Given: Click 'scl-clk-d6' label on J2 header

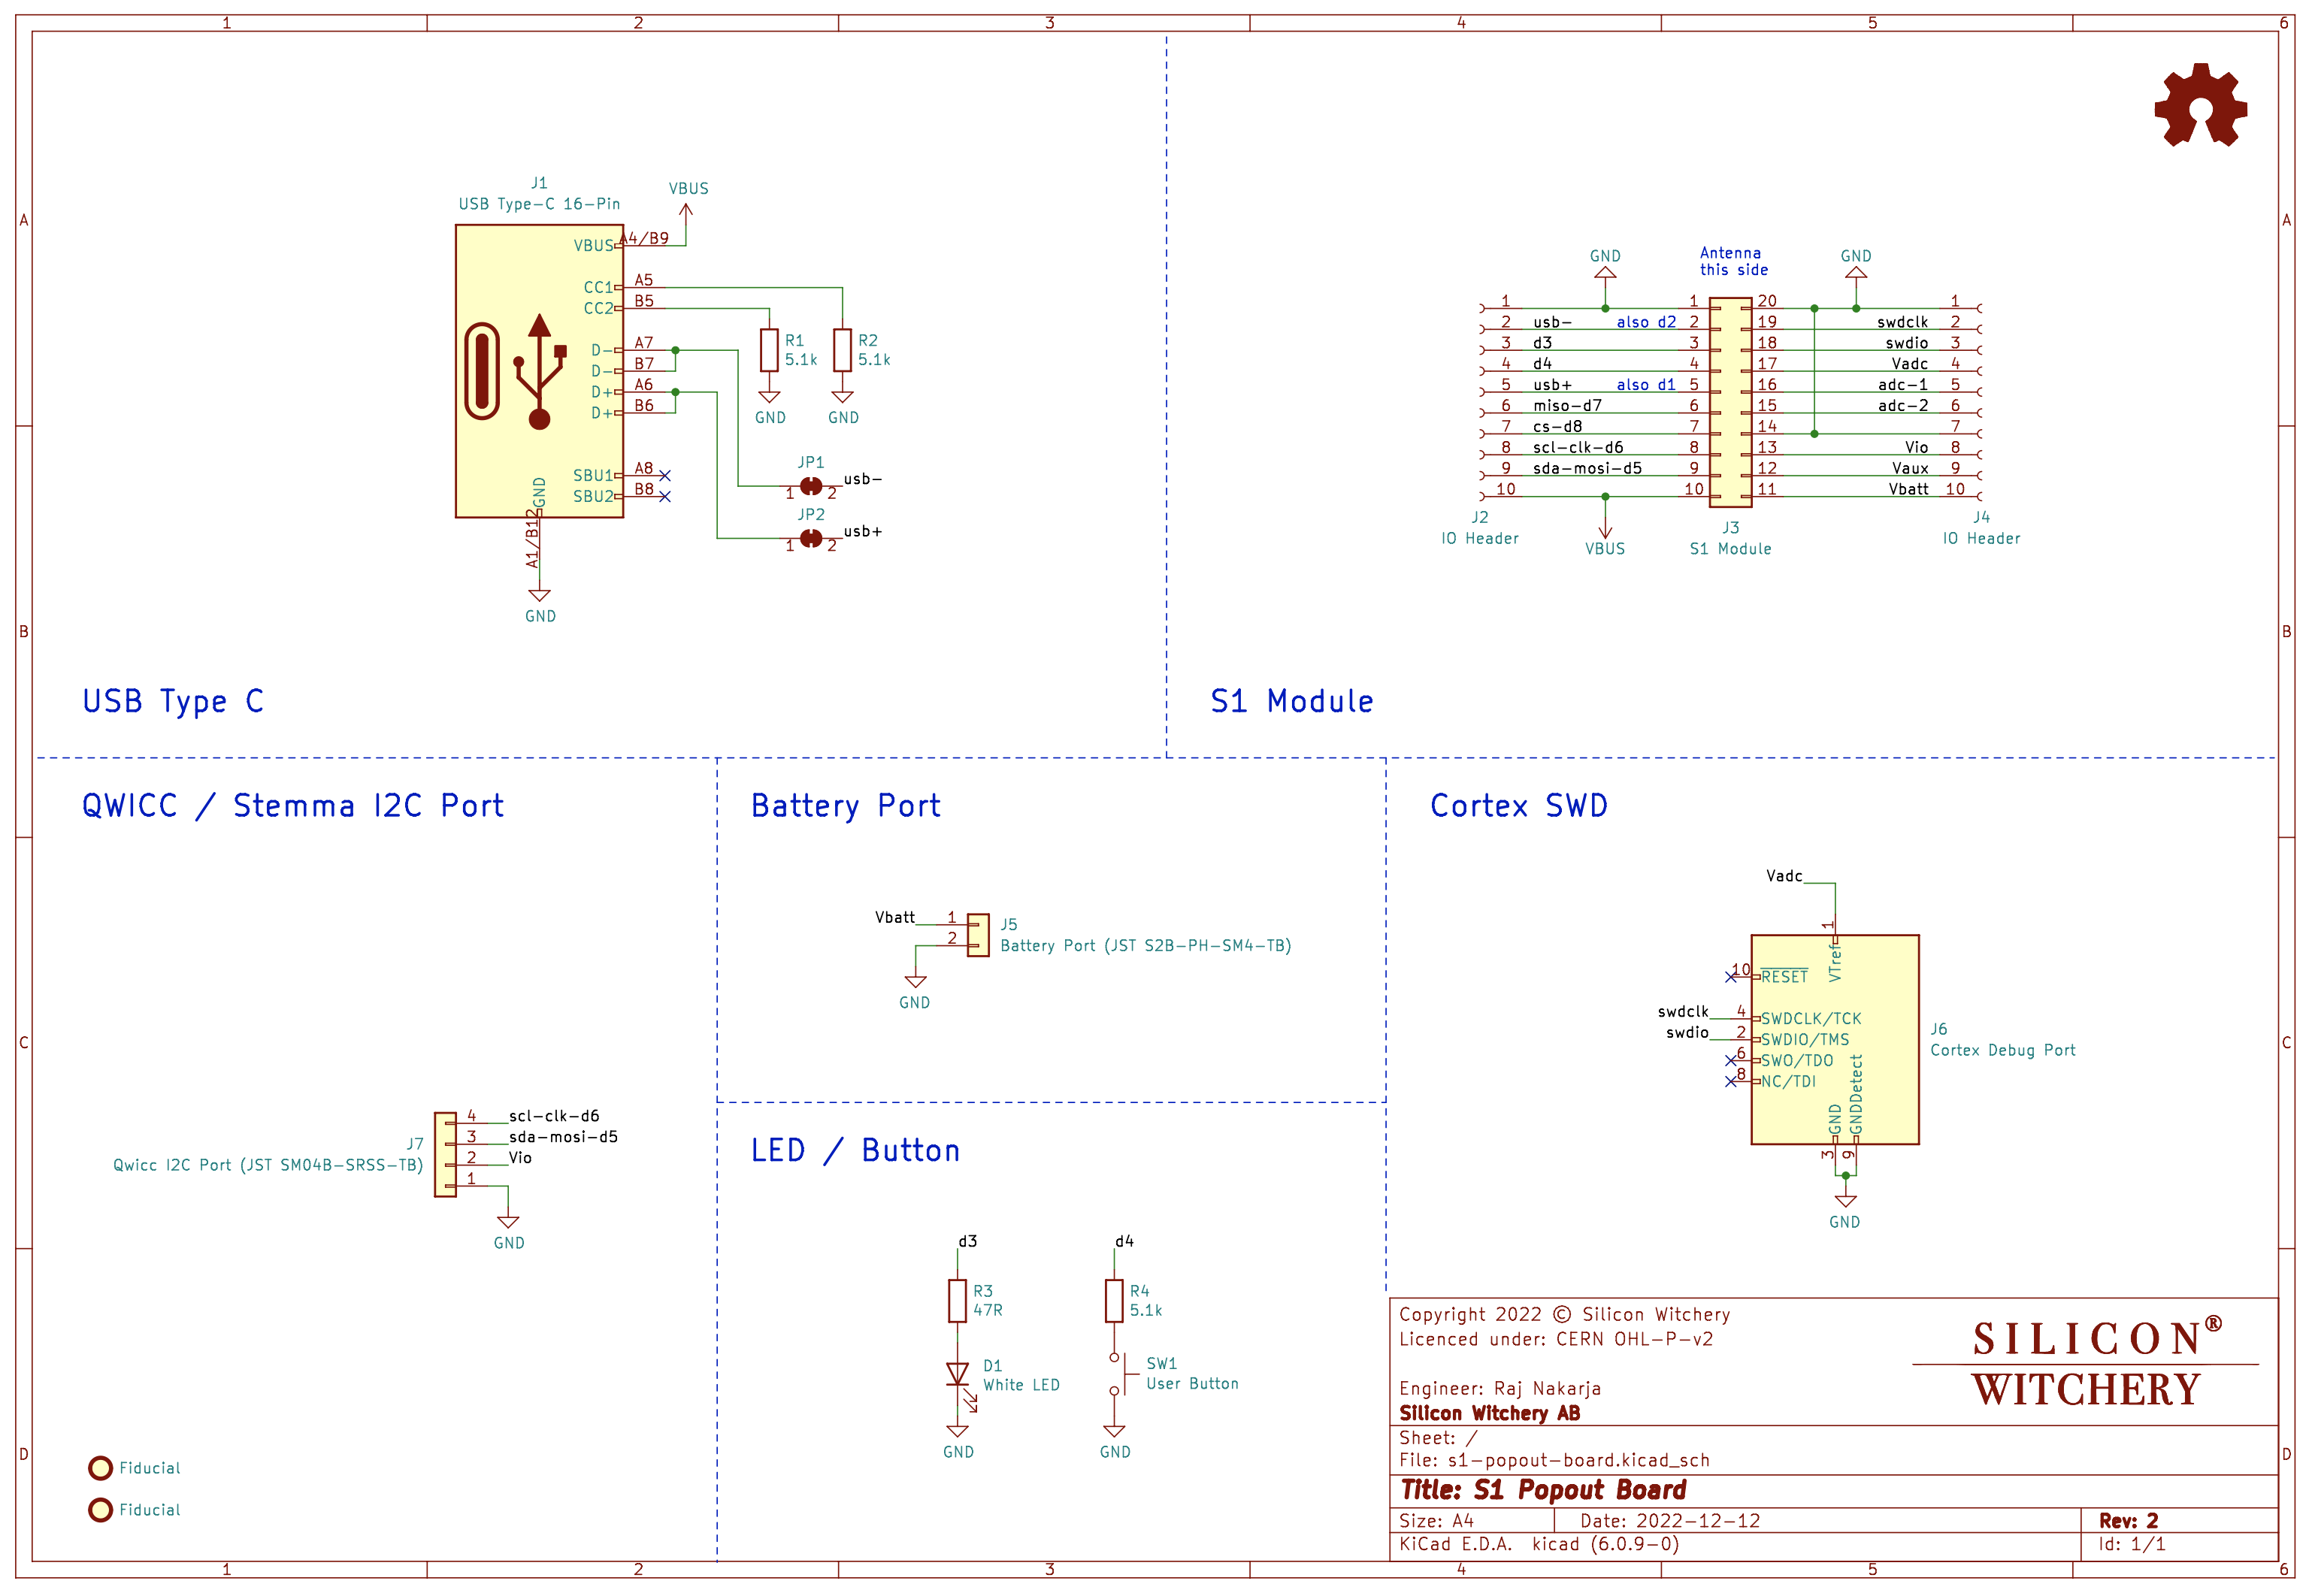Looking at the screenshot, I should [x=1578, y=448].
